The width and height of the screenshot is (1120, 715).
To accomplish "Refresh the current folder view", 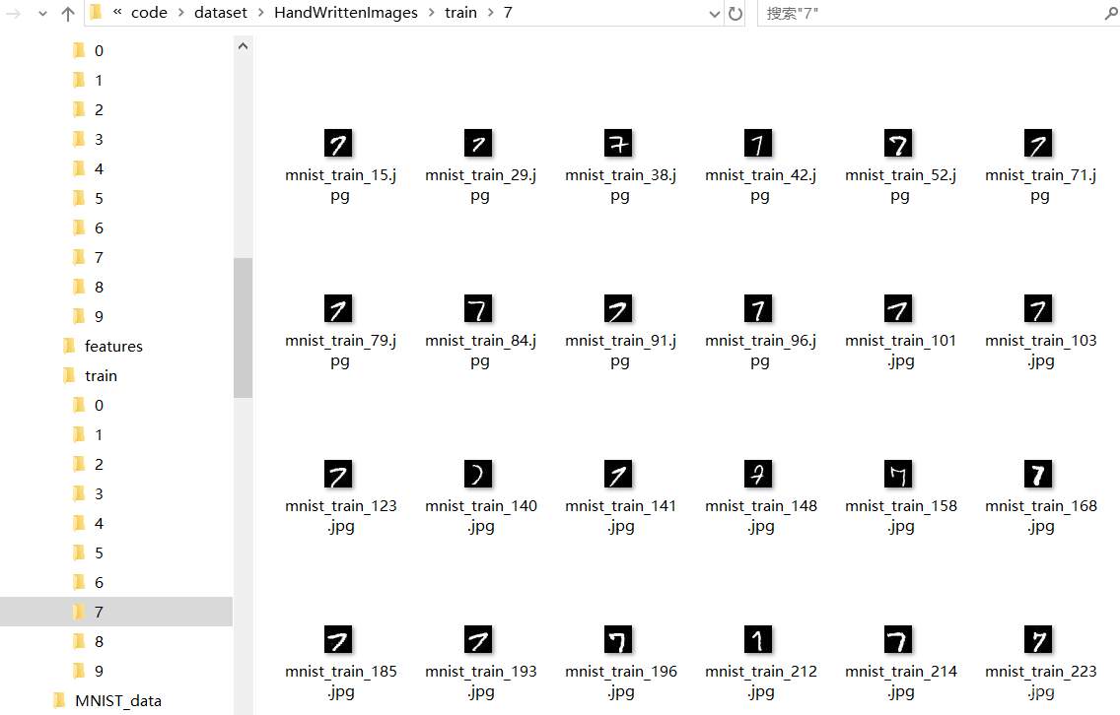I will (735, 14).
